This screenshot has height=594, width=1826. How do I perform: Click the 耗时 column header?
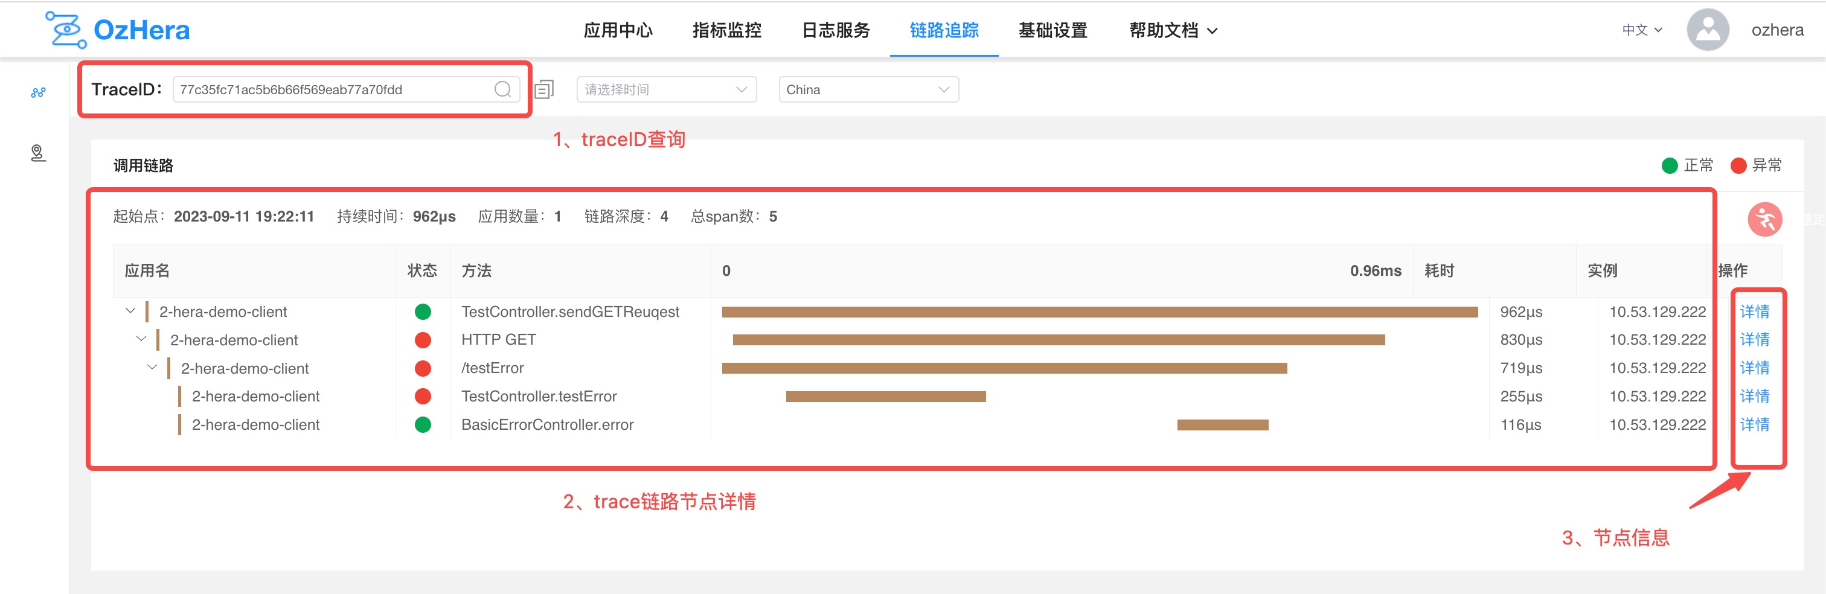[x=1439, y=271]
